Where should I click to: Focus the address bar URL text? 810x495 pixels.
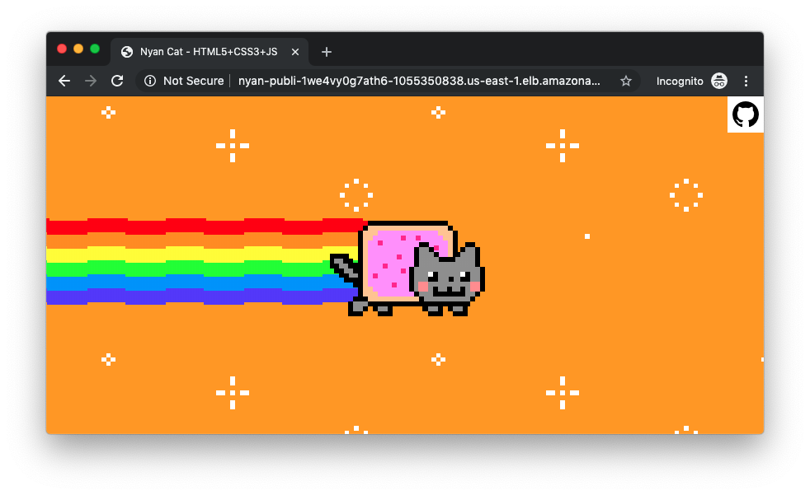(419, 81)
